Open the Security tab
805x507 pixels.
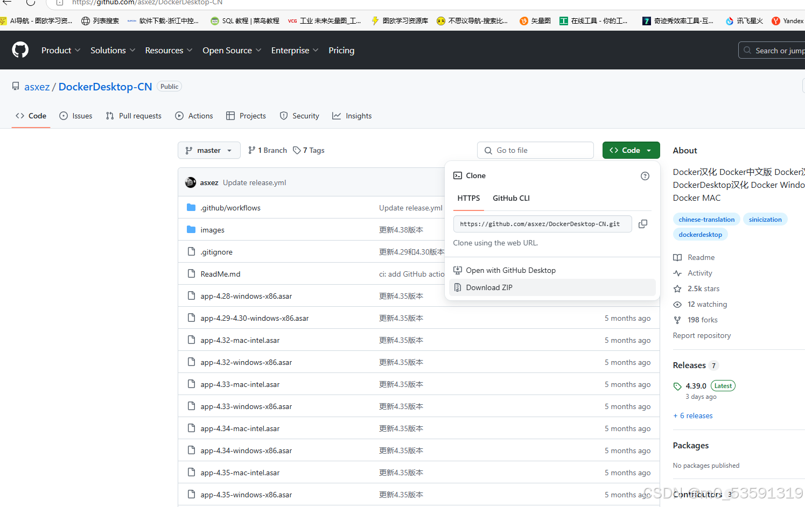tap(299, 116)
